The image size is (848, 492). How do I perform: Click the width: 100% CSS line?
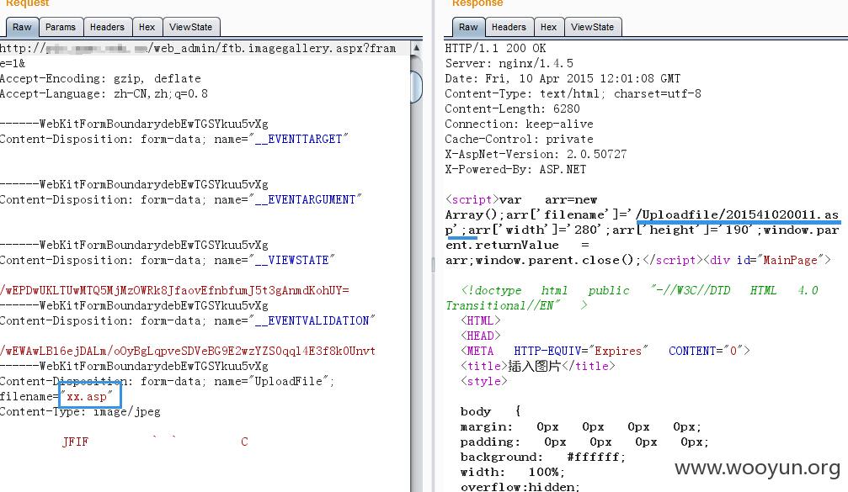[x=512, y=472]
